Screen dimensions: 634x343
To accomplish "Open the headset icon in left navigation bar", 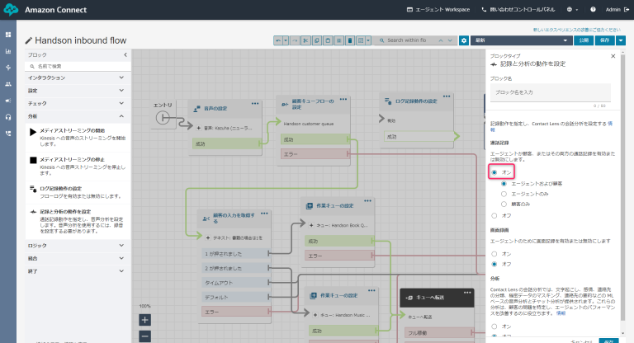I will [x=8, y=116].
